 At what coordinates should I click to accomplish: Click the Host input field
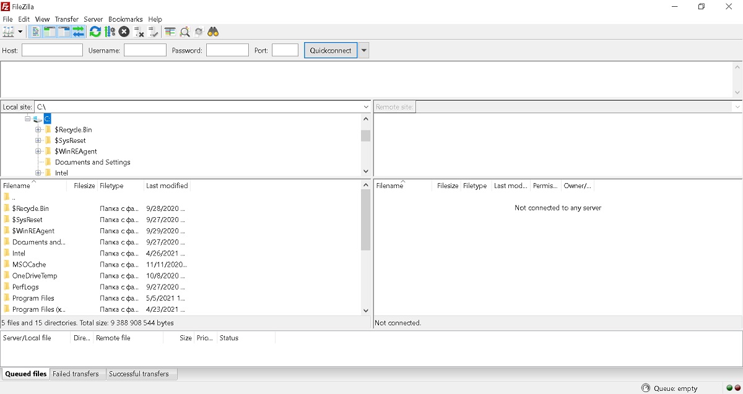click(52, 51)
